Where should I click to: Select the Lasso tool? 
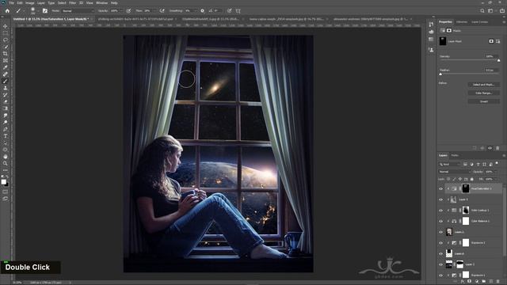tap(6, 40)
